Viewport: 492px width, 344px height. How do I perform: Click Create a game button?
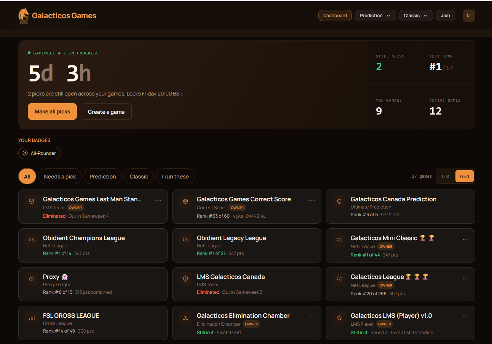(106, 111)
